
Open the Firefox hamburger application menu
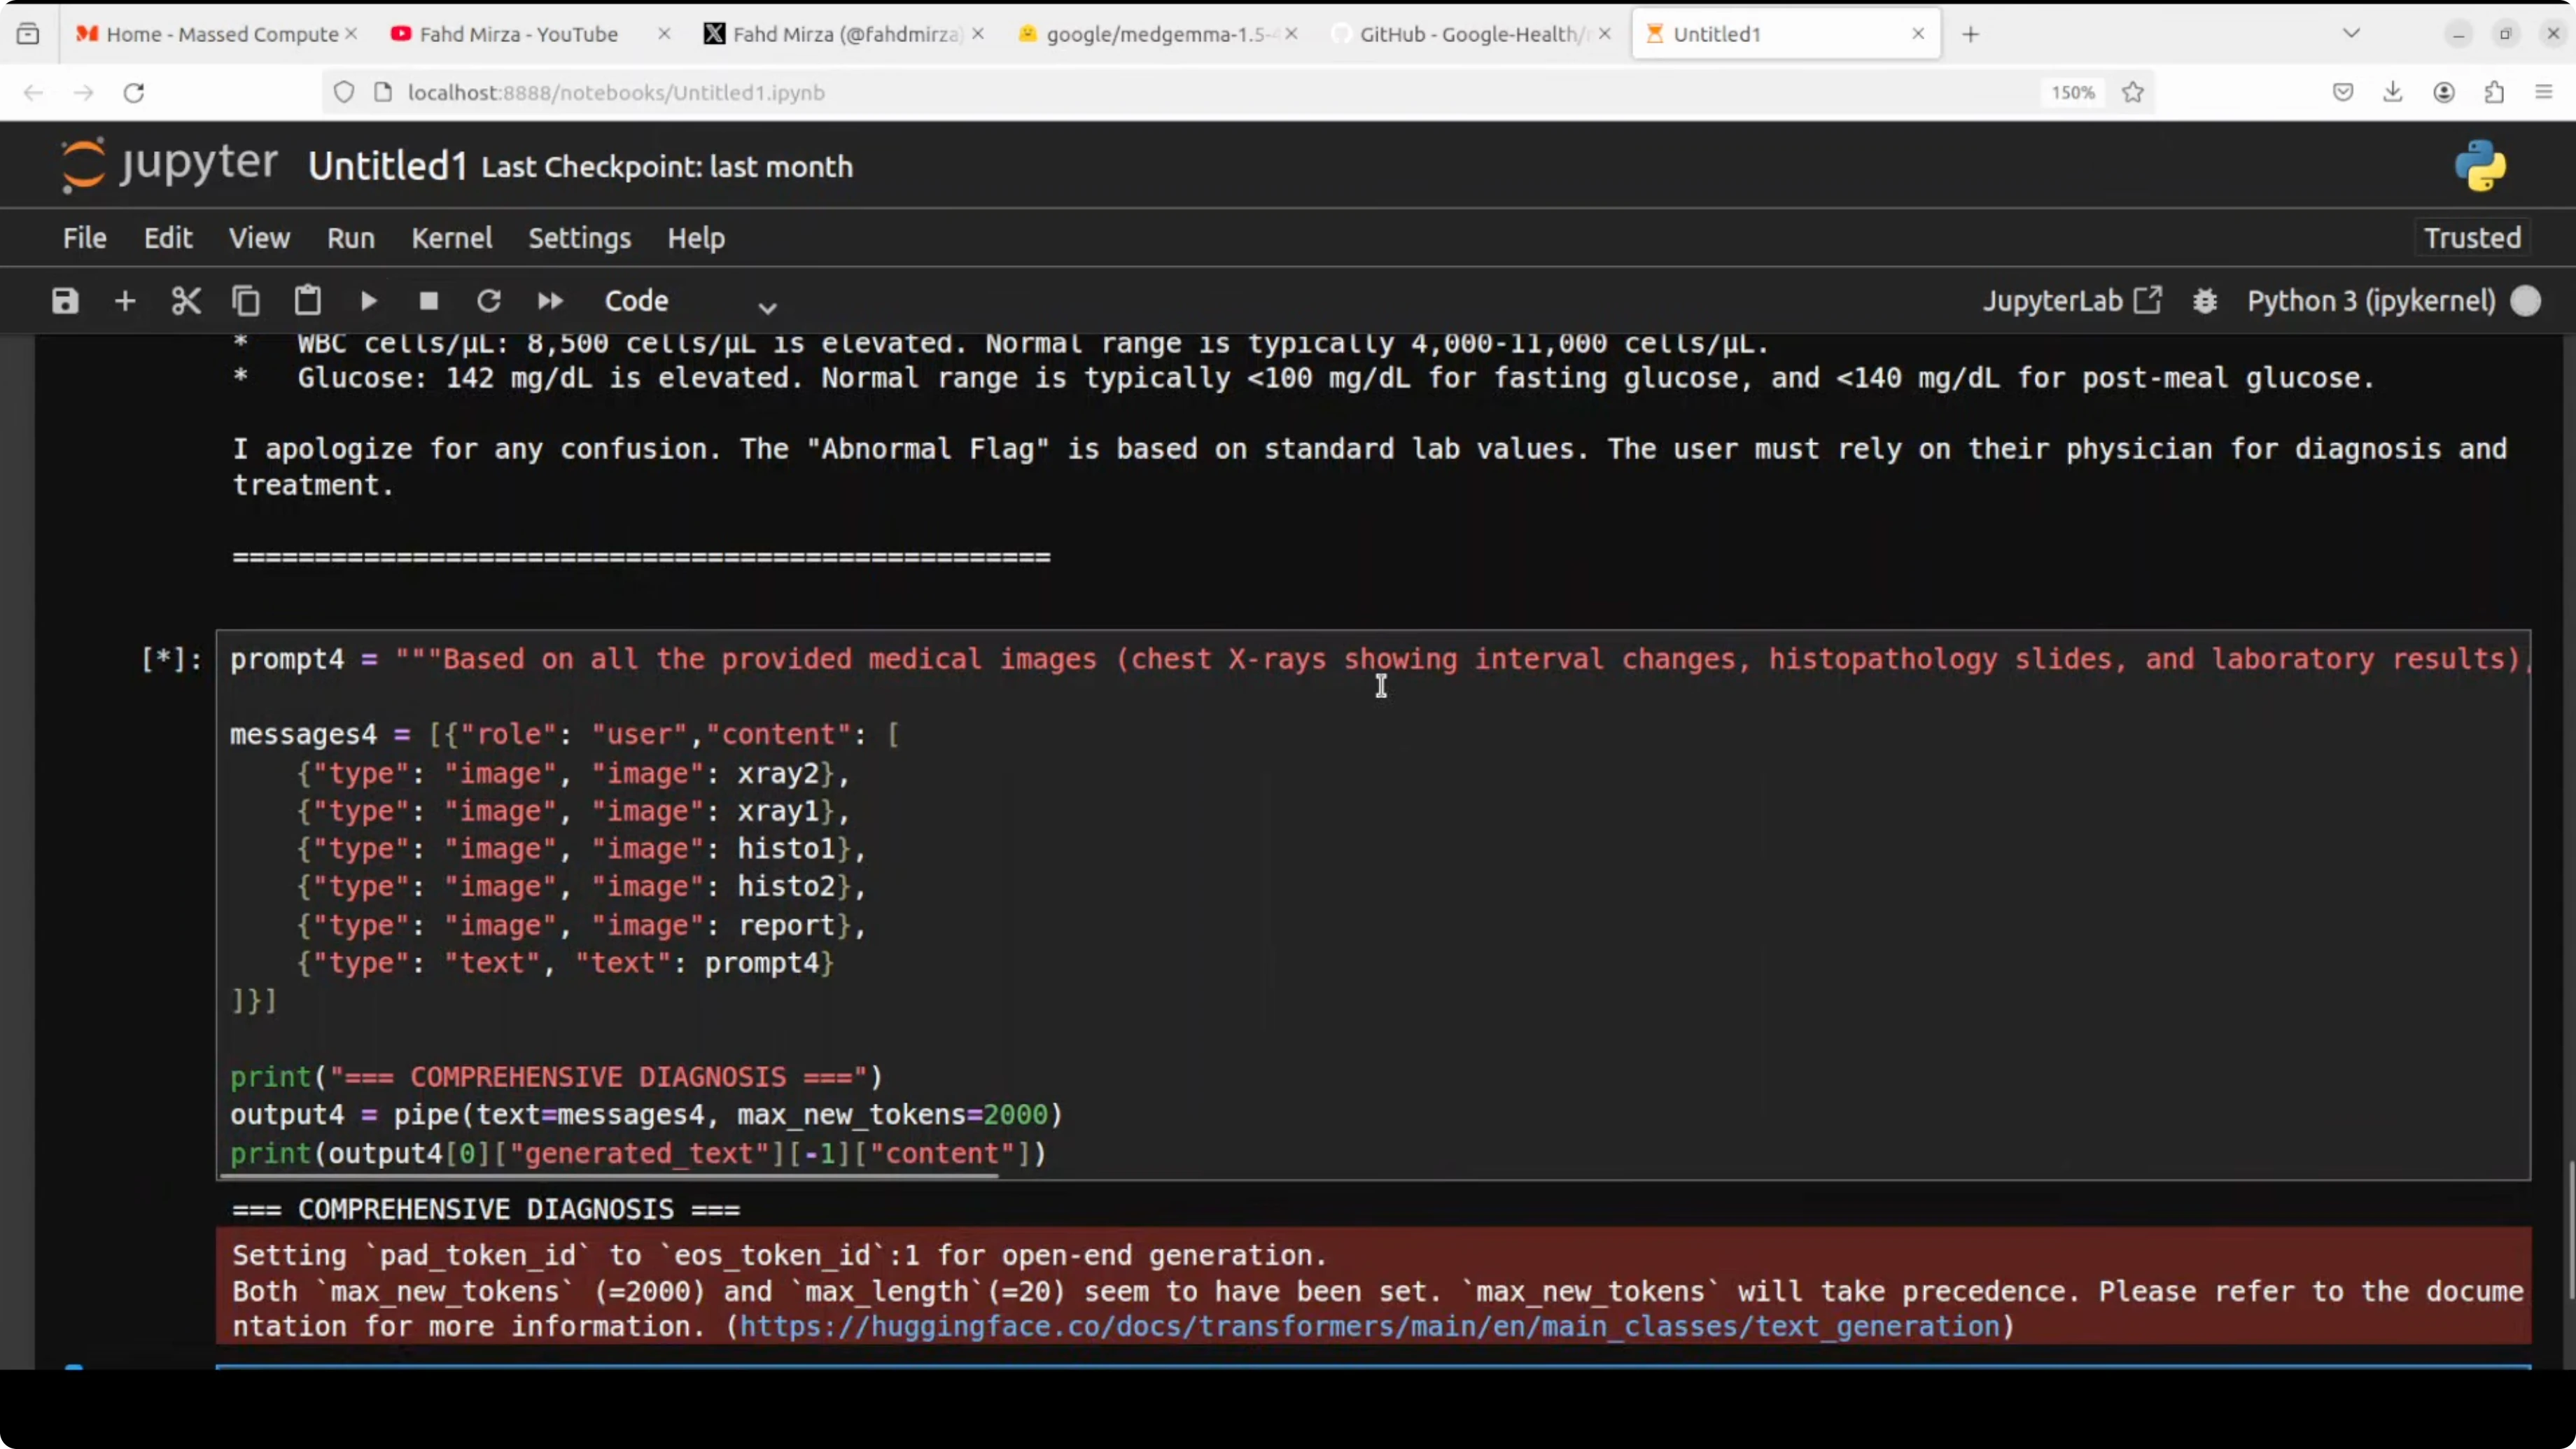(2543, 92)
